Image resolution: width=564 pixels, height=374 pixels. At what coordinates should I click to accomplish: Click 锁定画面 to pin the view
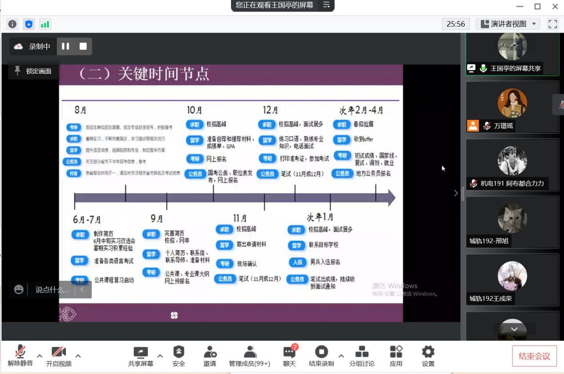pos(33,71)
